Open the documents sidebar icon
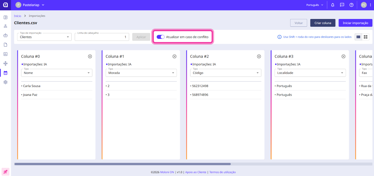 click(x=5, y=45)
